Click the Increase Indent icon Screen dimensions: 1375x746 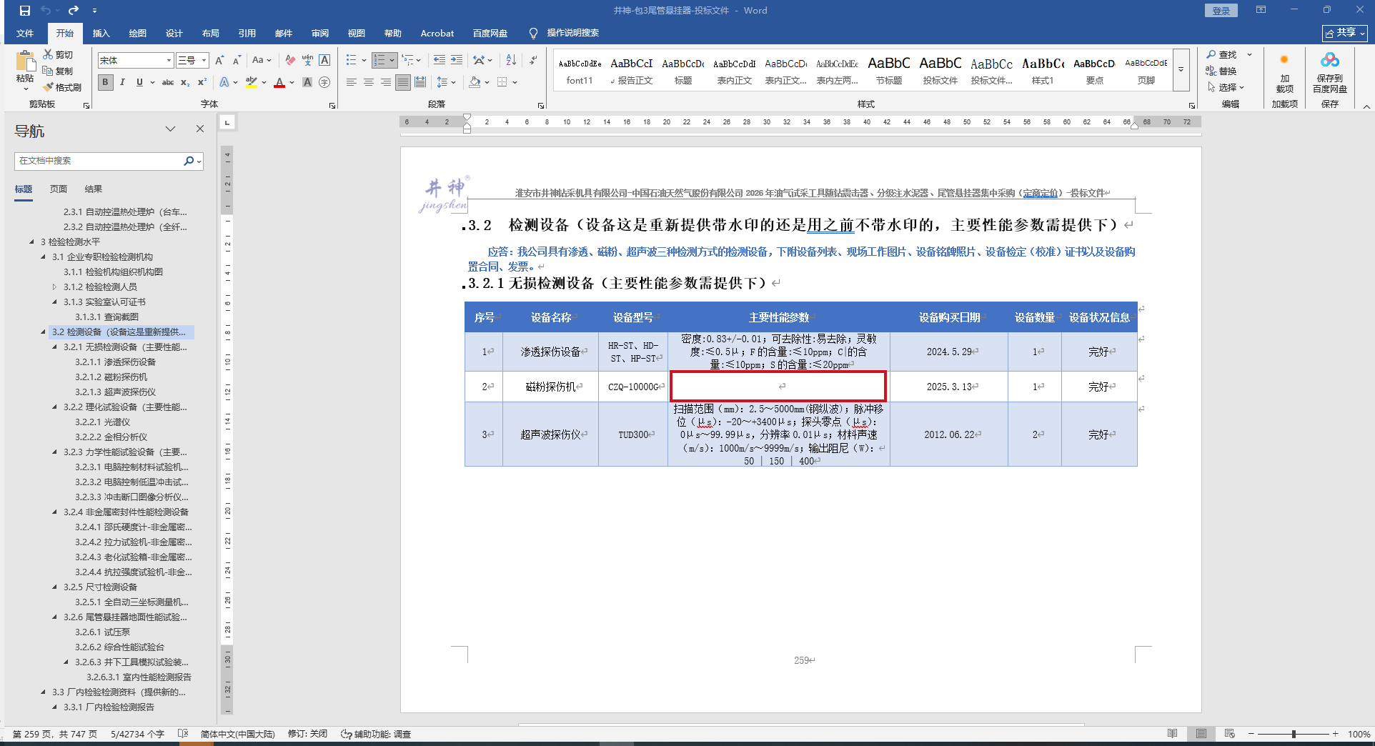click(456, 61)
